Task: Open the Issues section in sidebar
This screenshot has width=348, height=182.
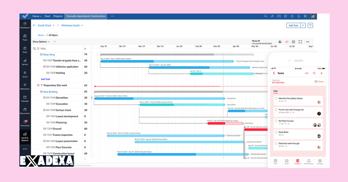Action: click(25, 74)
